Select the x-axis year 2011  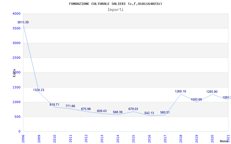[x=70, y=139]
